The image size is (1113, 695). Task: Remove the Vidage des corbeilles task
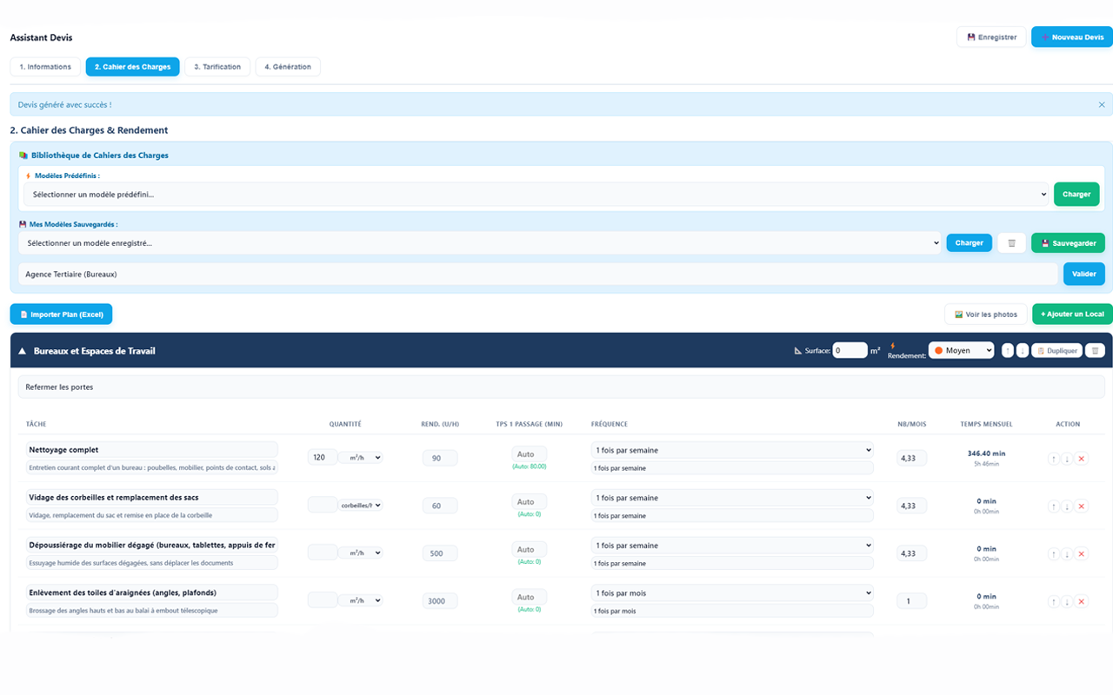1081,506
